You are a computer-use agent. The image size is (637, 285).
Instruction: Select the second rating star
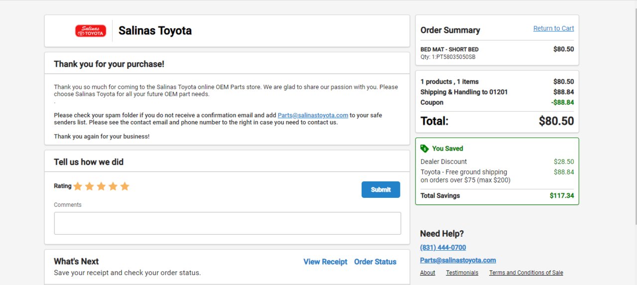(90, 186)
